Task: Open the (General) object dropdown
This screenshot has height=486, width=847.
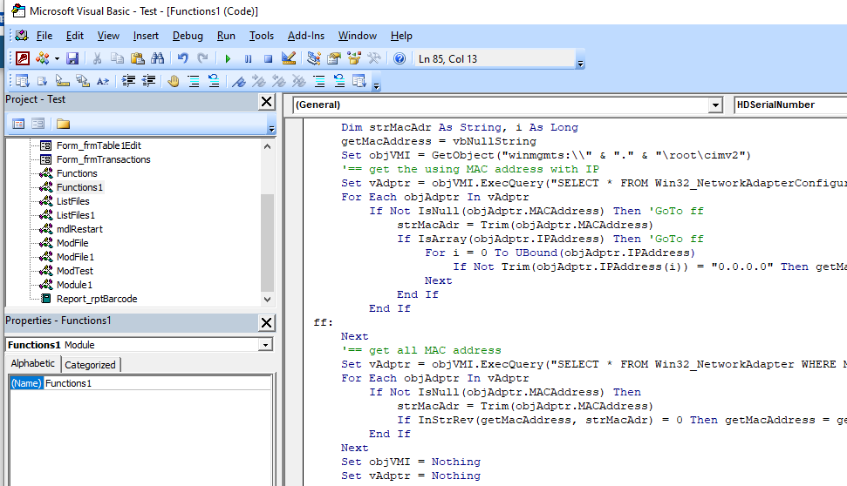Action: coord(715,105)
